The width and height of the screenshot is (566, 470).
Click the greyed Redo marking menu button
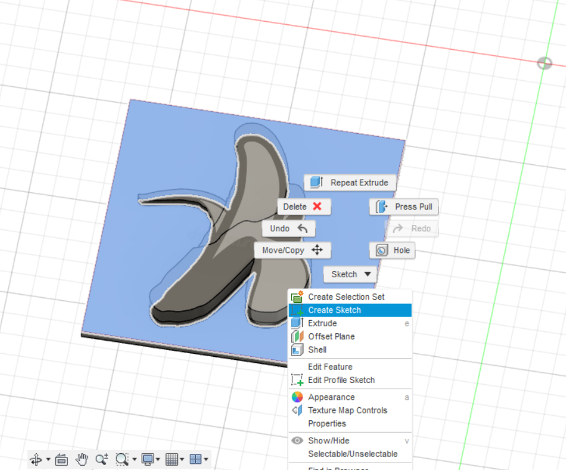[x=412, y=228]
